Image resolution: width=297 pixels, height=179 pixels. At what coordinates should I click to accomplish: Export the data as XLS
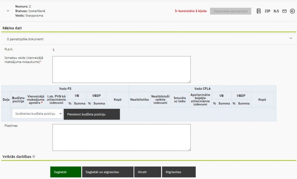click(276, 11)
